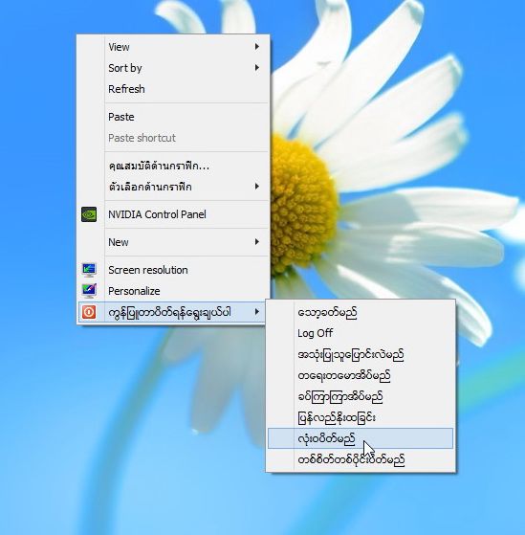Open NVIDIA Control Panel
Viewport: 525px width, 535px height.
click(173, 214)
